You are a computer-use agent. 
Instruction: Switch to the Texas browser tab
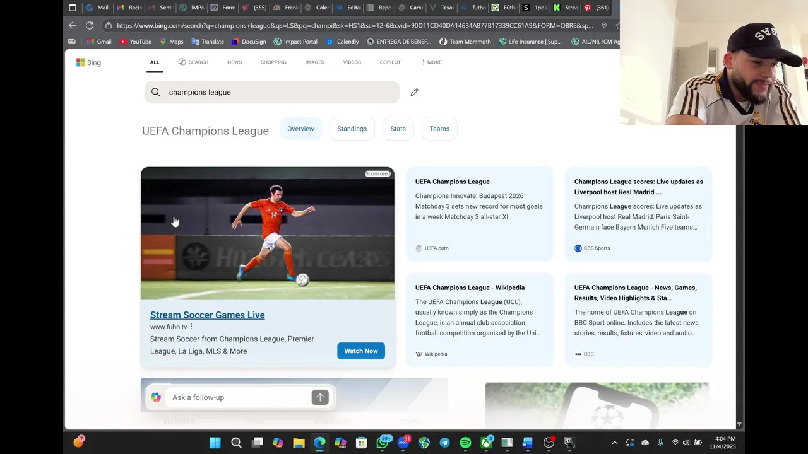pyautogui.click(x=442, y=8)
